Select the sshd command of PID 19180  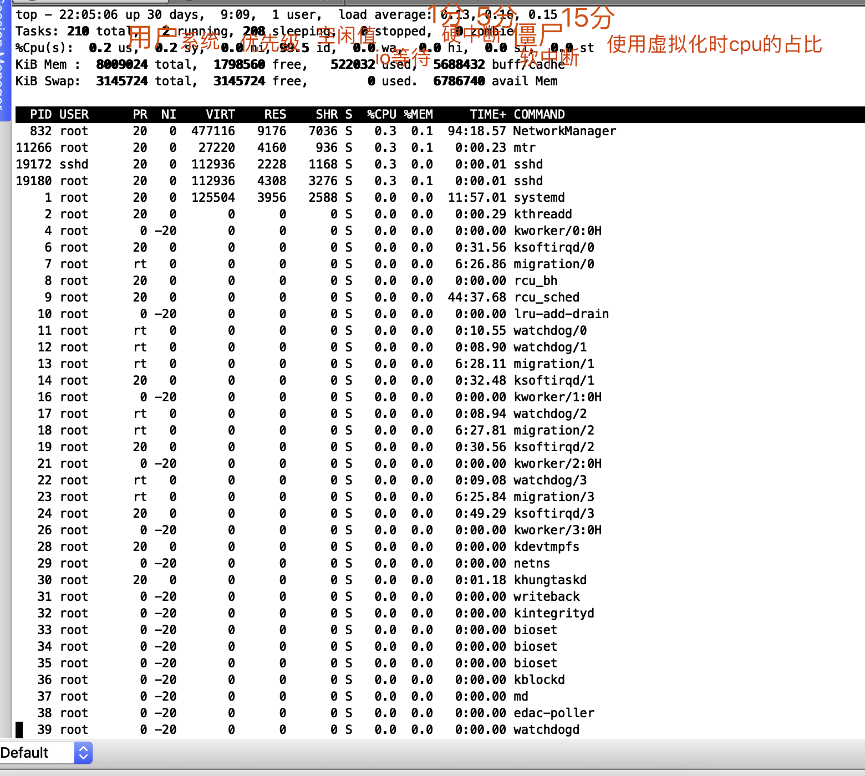(528, 181)
